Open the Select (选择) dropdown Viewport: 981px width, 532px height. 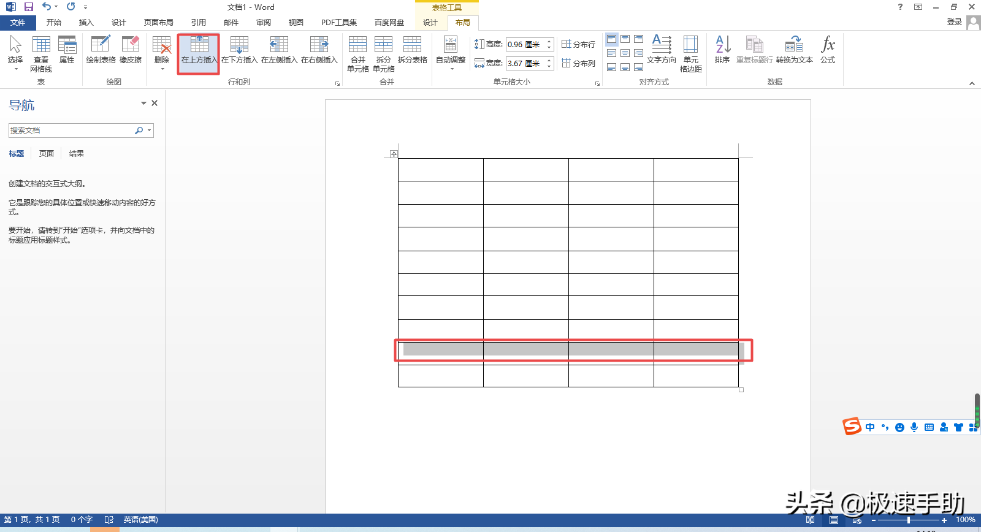click(x=15, y=53)
